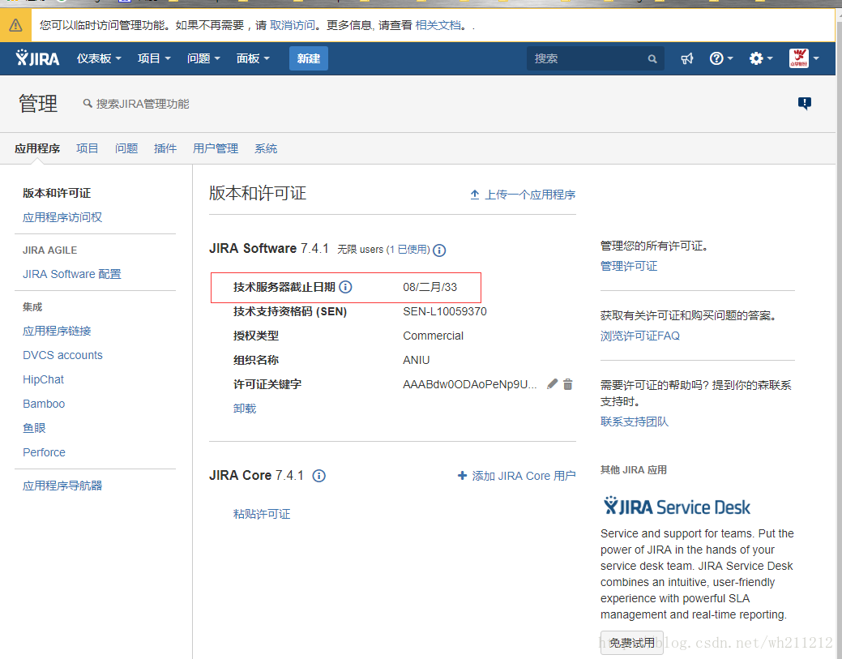This screenshot has width=842, height=659.
Task: Expand the 问题 dropdown in header
Action: [203, 58]
